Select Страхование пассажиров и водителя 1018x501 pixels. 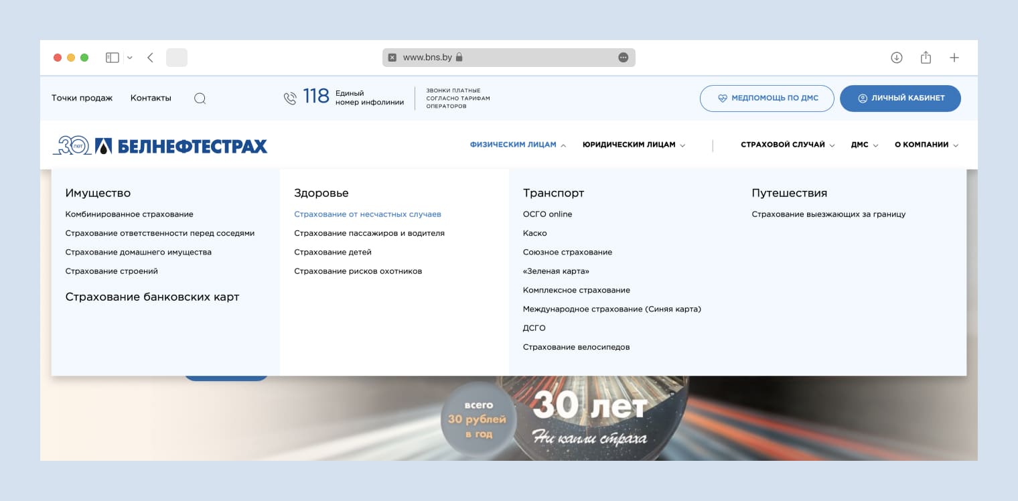coord(370,233)
